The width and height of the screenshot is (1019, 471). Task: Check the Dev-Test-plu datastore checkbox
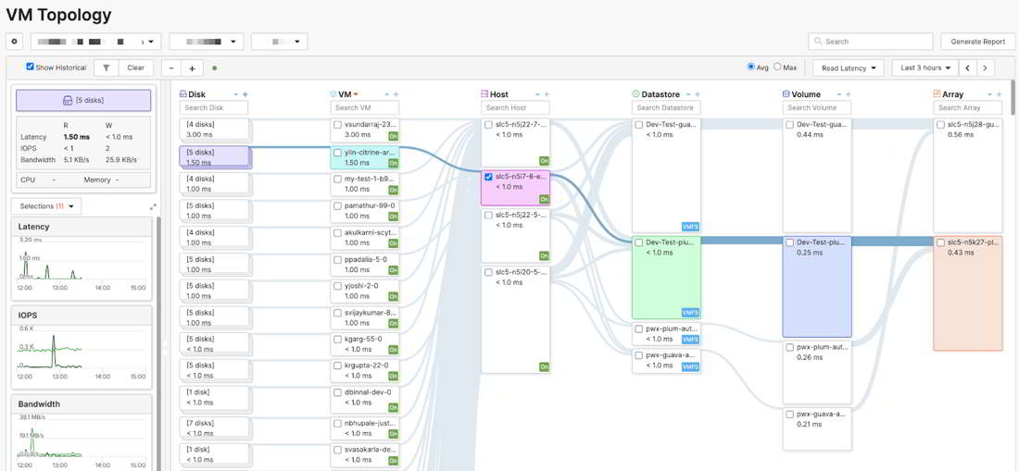click(639, 242)
